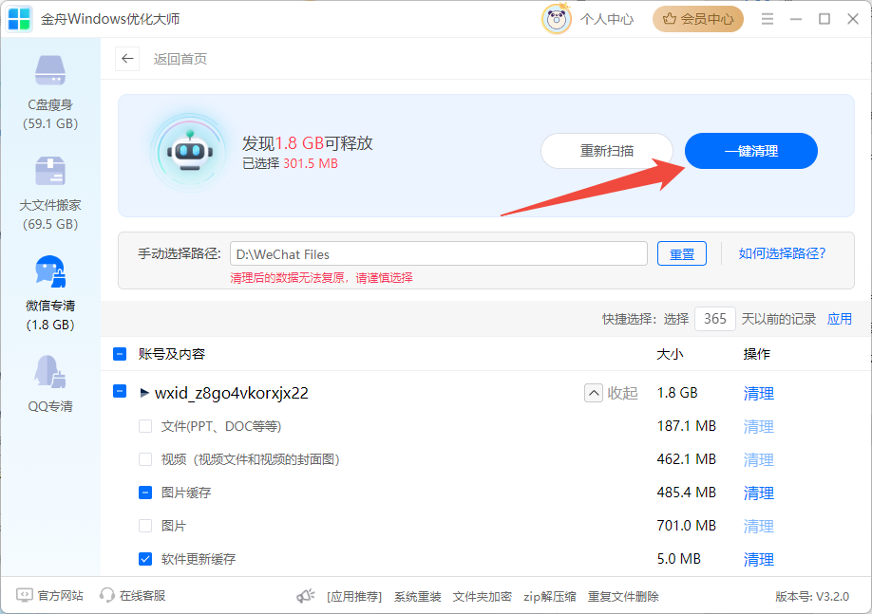The image size is (872, 614).
Task: Check the 图片 checkbox
Action: click(x=145, y=526)
